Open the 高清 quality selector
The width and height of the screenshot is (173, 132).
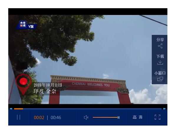click(138, 117)
